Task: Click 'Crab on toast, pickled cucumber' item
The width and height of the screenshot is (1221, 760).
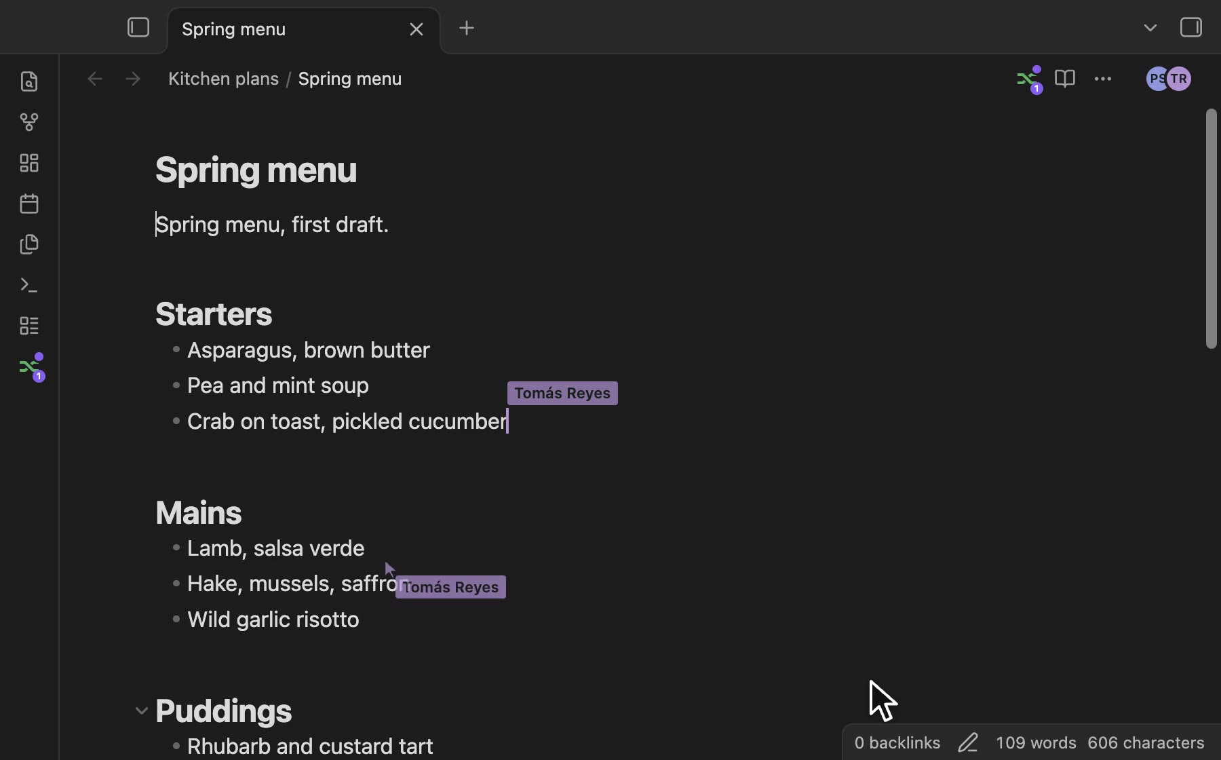Action: click(x=347, y=421)
